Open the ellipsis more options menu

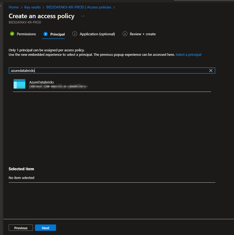click(83, 16)
